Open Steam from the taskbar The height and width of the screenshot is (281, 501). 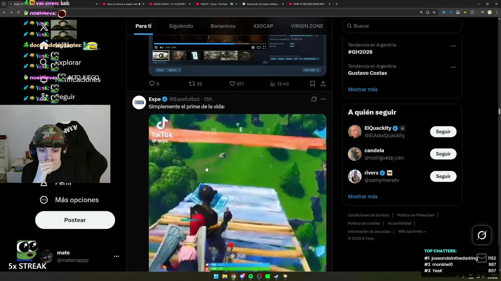(276, 277)
